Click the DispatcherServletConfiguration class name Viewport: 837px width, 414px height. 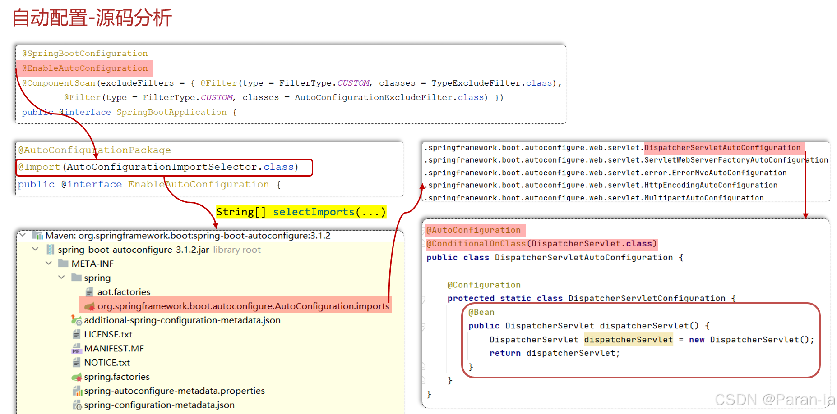[x=647, y=298]
